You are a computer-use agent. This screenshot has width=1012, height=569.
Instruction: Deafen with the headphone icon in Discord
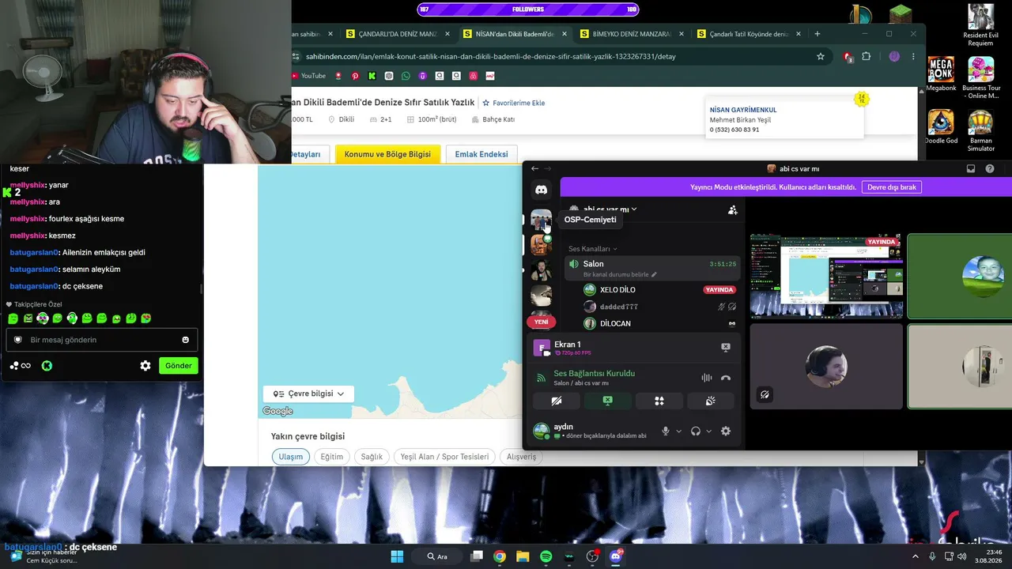(696, 431)
